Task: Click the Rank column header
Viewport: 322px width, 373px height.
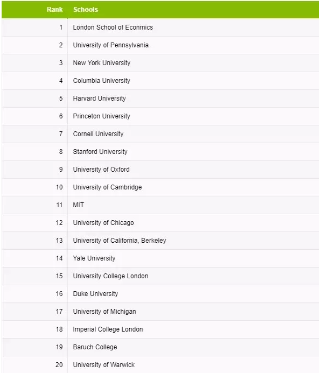Action: click(x=54, y=10)
